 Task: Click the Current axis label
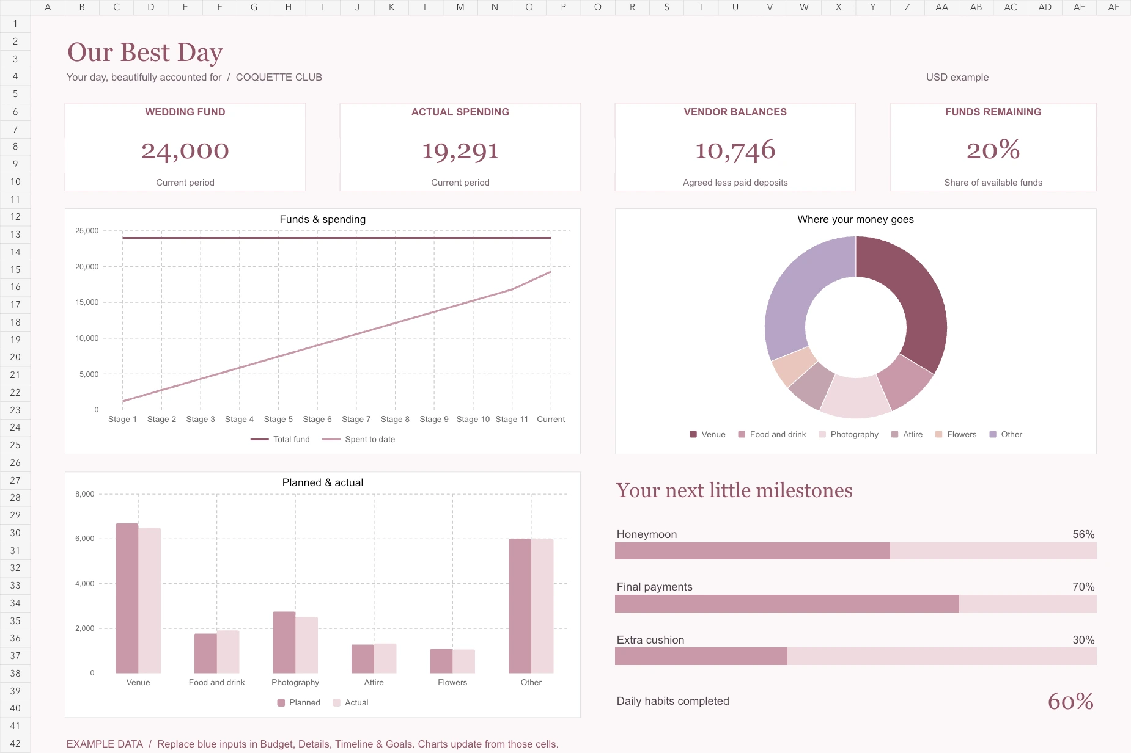pos(551,419)
